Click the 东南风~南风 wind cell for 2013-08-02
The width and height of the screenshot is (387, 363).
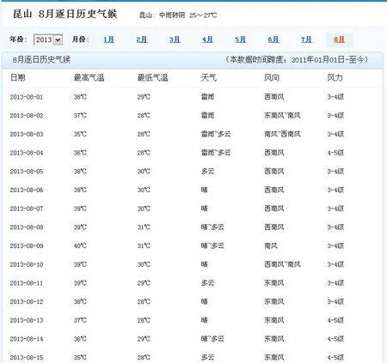[282, 116]
